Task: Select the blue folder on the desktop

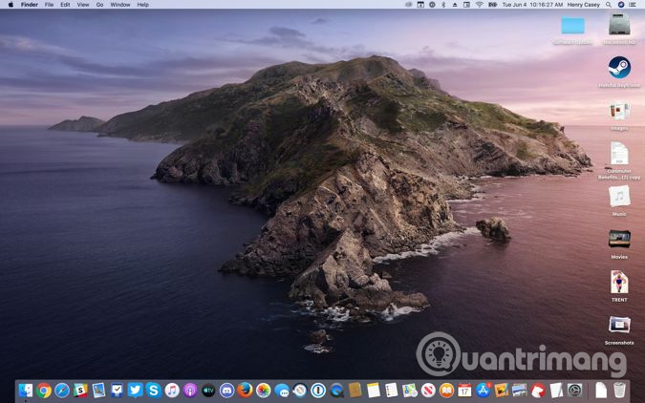Action: (x=572, y=25)
